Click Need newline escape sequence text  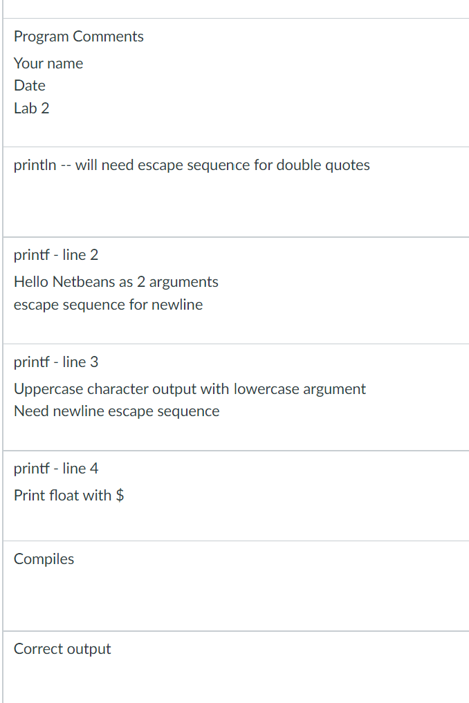(117, 411)
